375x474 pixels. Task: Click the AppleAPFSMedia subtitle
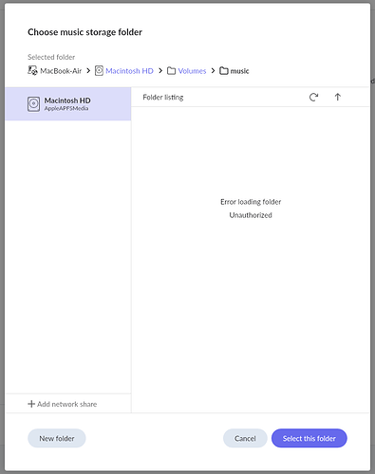pos(66,108)
